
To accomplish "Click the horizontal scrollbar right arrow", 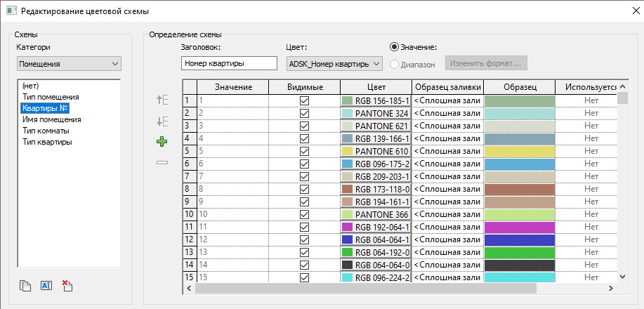I will pos(611,289).
